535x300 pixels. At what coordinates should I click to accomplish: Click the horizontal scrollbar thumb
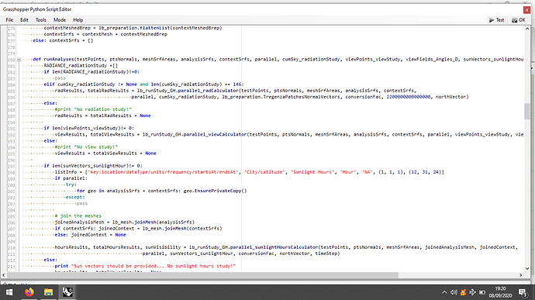click(202, 275)
